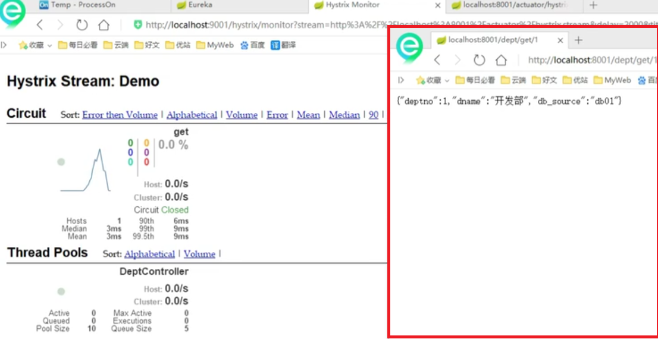Open the 好文 bookmark folder in main window
Screen dimensions: 658x339
tap(148, 45)
